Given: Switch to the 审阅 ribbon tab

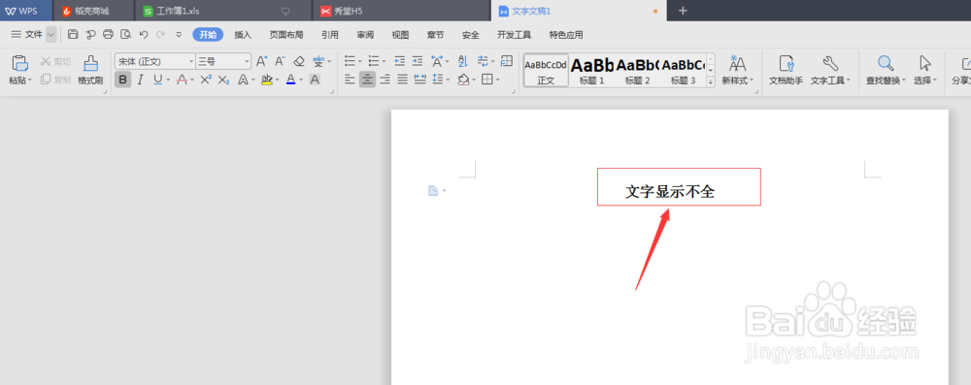Looking at the screenshot, I should coord(365,35).
